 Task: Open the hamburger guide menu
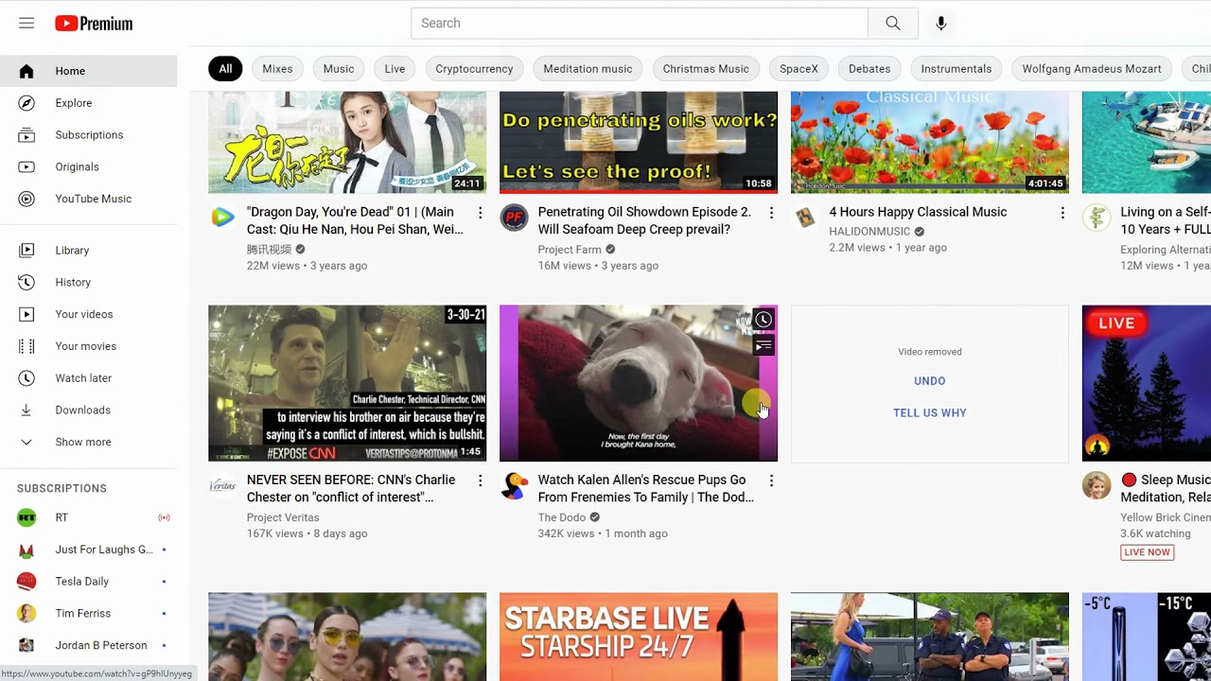pos(26,23)
